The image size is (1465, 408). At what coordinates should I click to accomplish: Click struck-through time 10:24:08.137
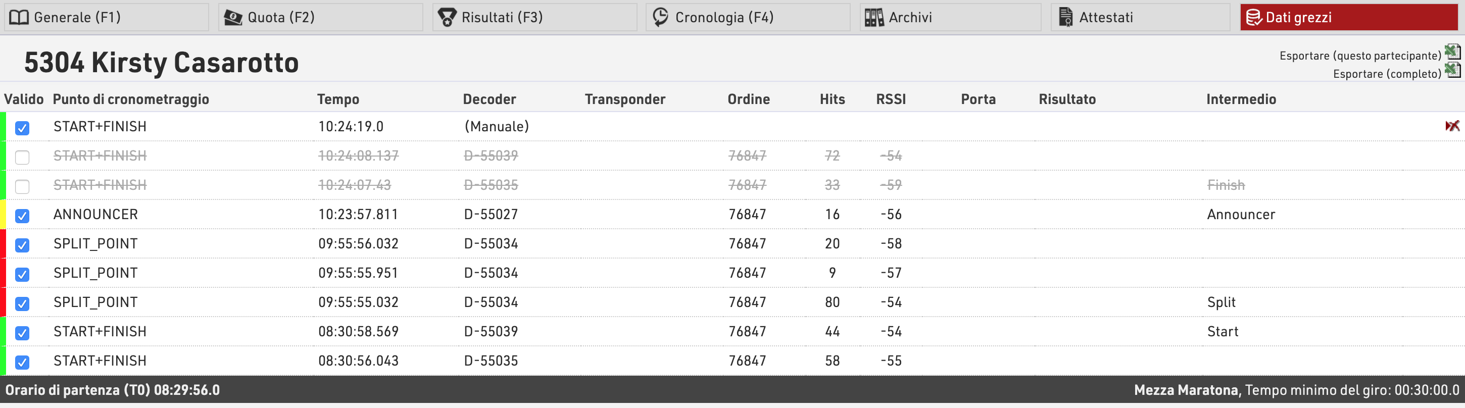pyautogui.click(x=358, y=156)
